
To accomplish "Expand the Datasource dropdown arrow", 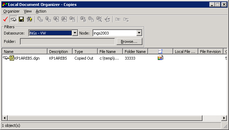I will pyautogui.click(x=75, y=33).
